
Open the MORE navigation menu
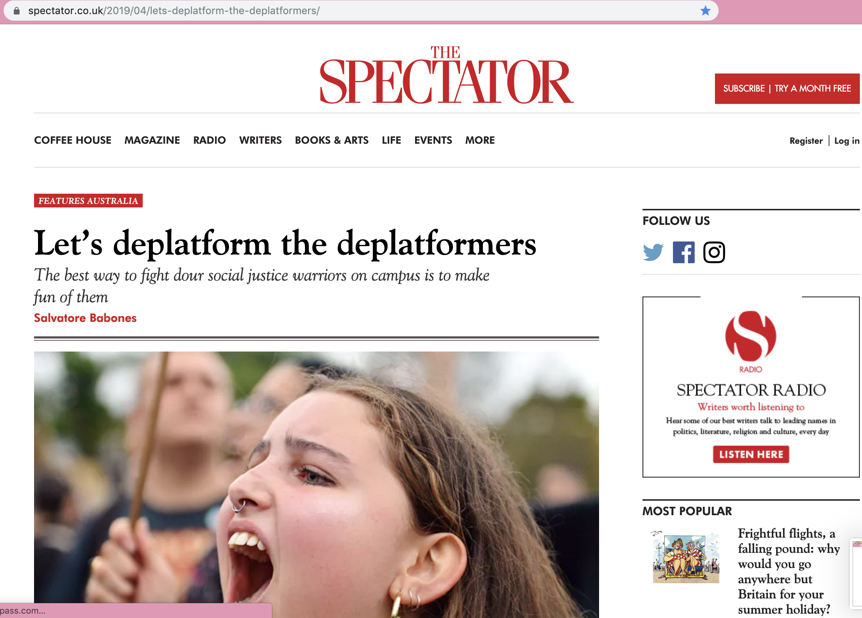[480, 140]
